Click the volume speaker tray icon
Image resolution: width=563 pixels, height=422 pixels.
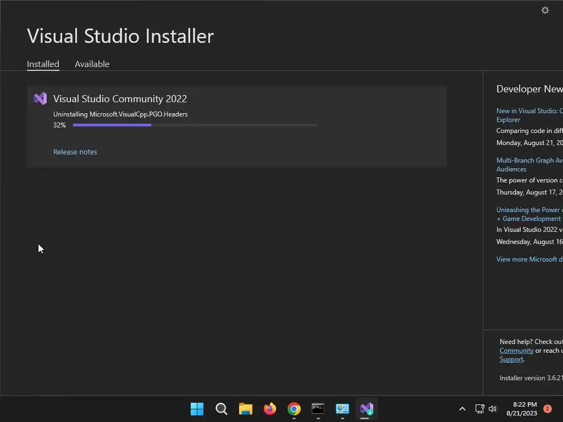[x=492, y=409]
